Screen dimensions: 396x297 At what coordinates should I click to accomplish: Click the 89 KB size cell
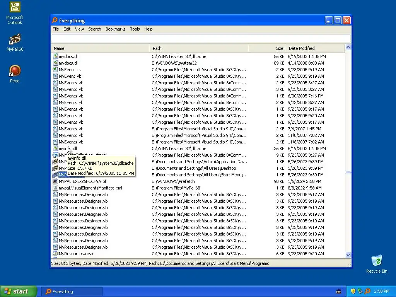click(279, 63)
